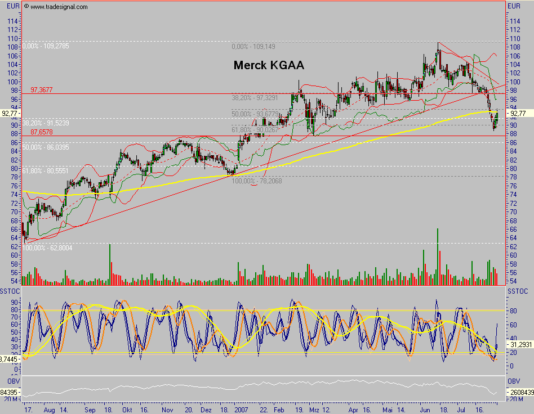Select the "54" price label on left axis

tap(14, 281)
